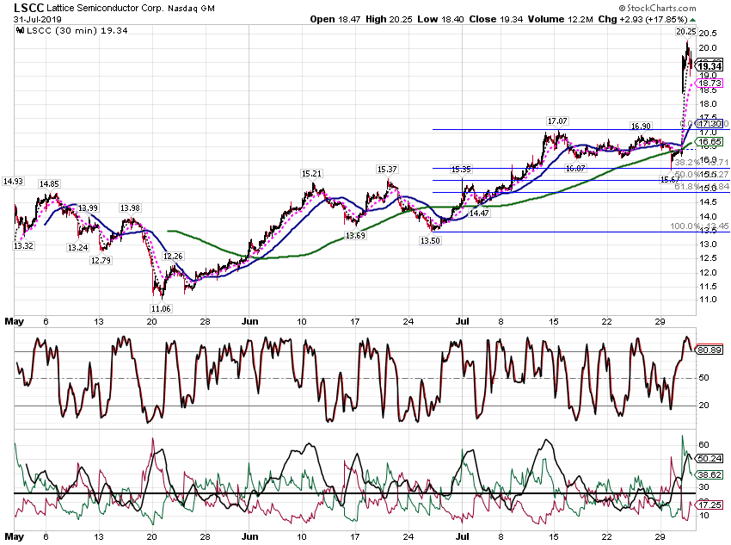
Task: Click the 15.37 price label
Action: (387, 169)
